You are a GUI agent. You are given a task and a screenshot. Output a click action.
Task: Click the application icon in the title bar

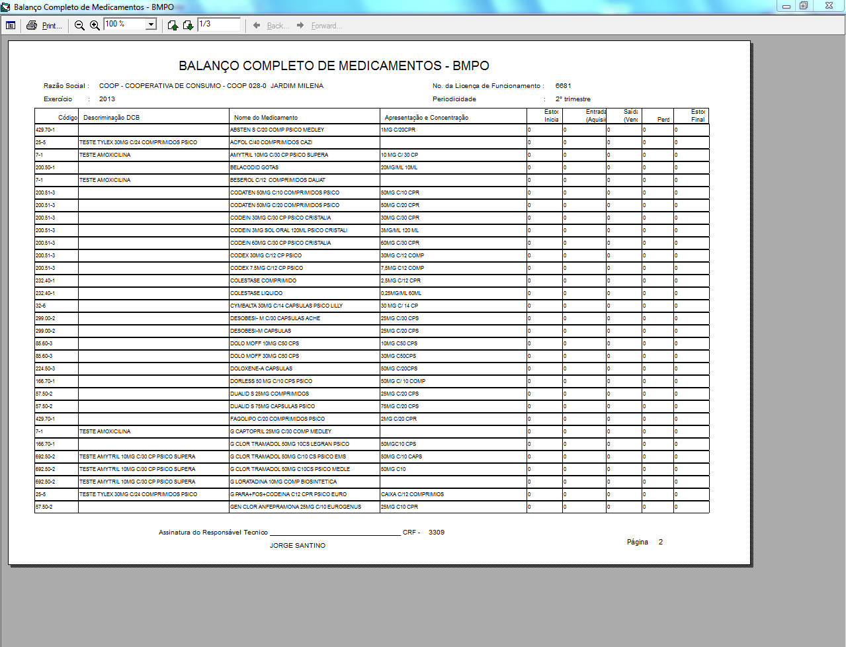pos(6,7)
